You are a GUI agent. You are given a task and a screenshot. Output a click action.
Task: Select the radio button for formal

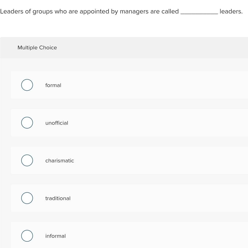point(27,85)
